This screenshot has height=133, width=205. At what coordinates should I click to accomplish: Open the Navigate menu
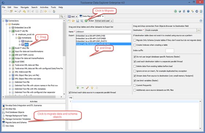pos(25,7)
